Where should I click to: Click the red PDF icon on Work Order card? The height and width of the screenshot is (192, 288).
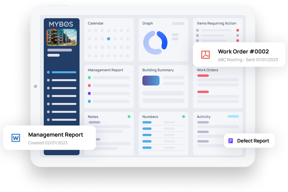pyautogui.click(x=205, y=55)
